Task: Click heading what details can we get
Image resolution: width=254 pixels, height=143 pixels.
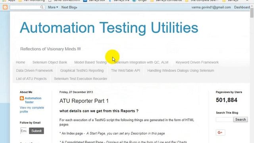Action: (99, 111)
